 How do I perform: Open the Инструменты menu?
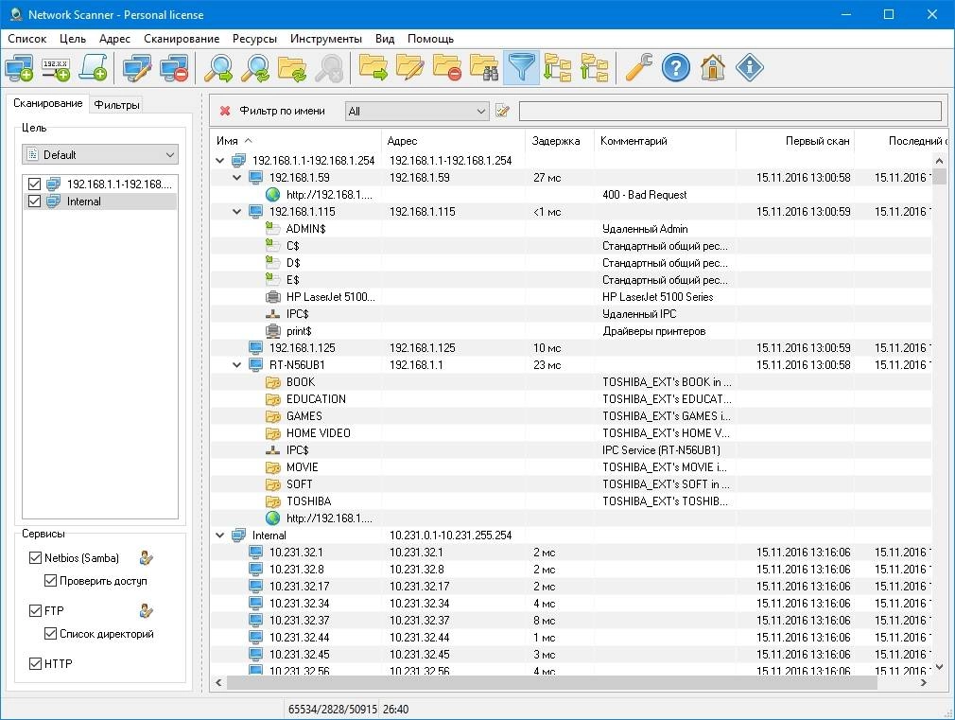[326, 39]
